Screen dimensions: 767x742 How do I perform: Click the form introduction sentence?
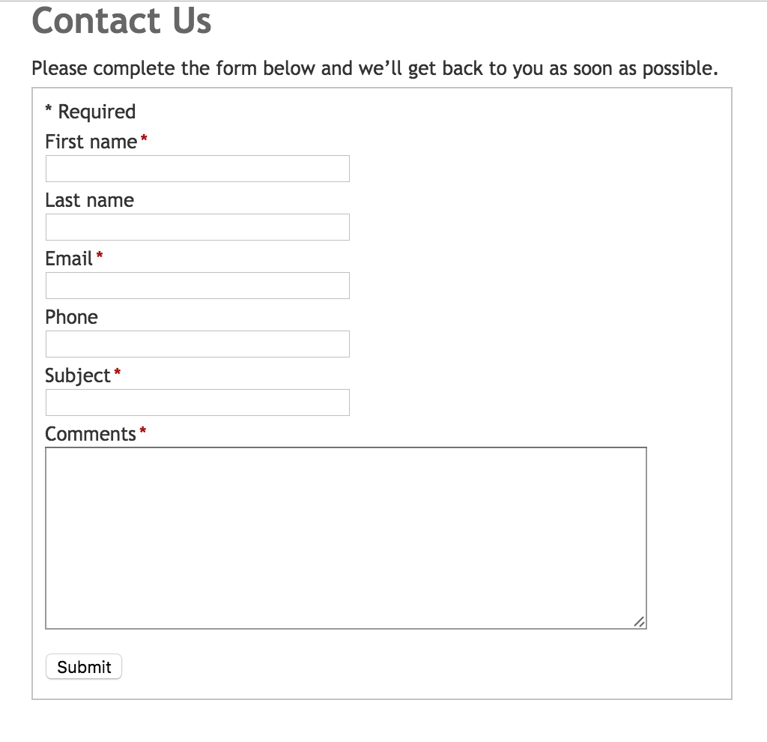375,68
